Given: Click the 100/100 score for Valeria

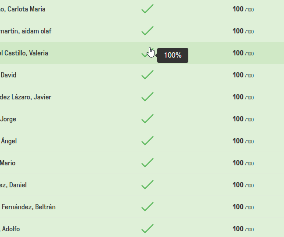Looking at the screenshot, I should coord(243,53).
